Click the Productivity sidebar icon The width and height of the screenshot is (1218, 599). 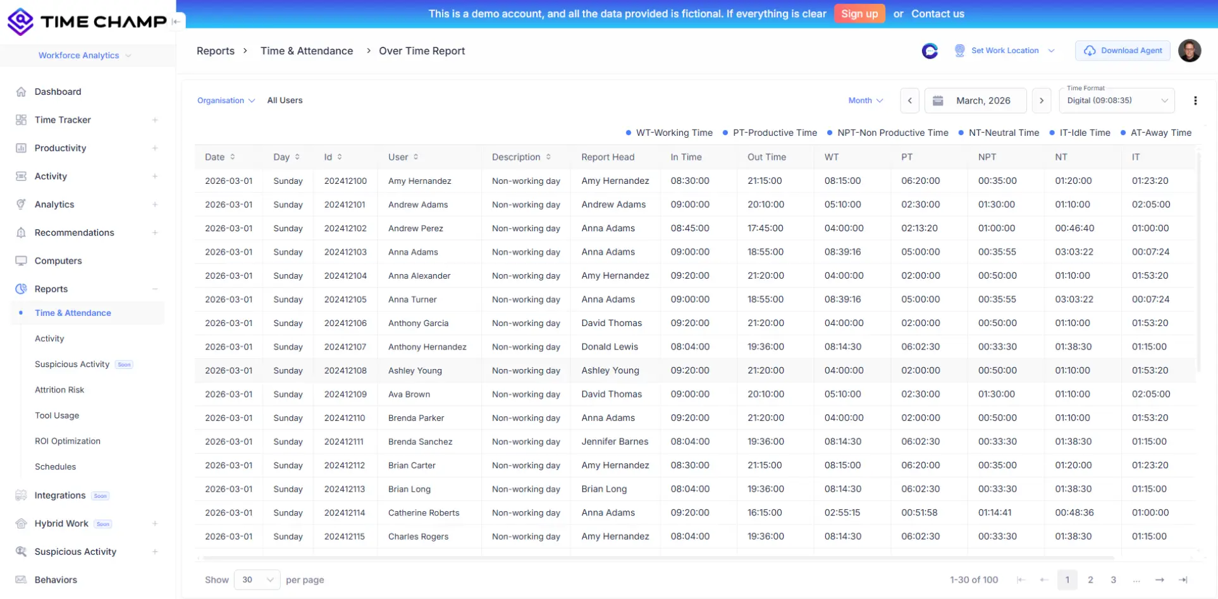point(22,148)
